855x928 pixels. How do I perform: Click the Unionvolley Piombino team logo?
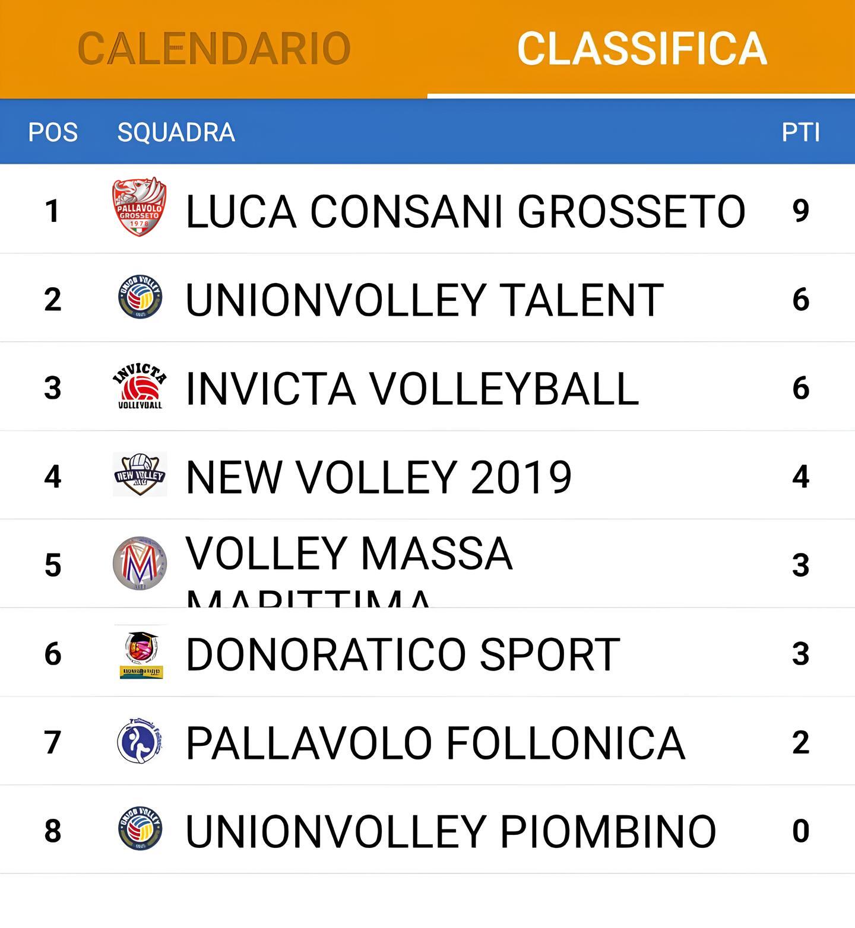pos(140,830)
